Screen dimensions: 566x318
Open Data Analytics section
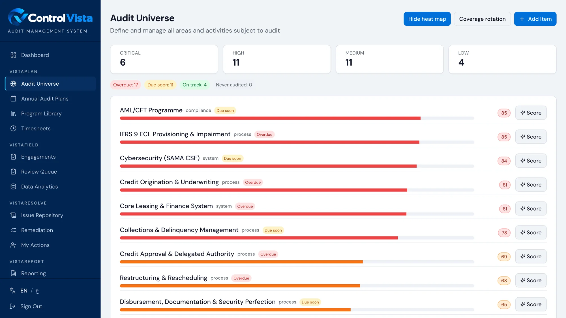point(50,187)
